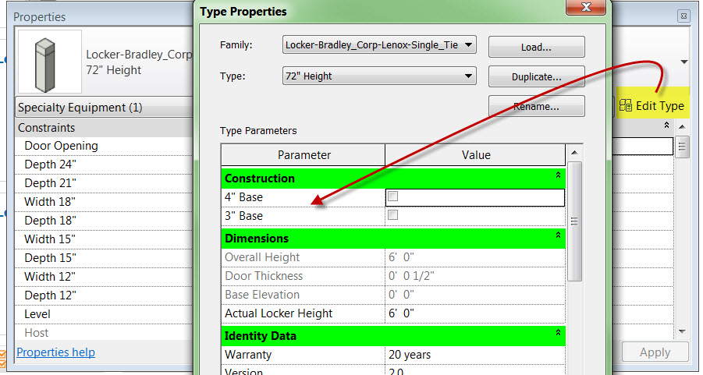
Task: Click the locker family thumbnail preview
Action: tap(50, 62)
